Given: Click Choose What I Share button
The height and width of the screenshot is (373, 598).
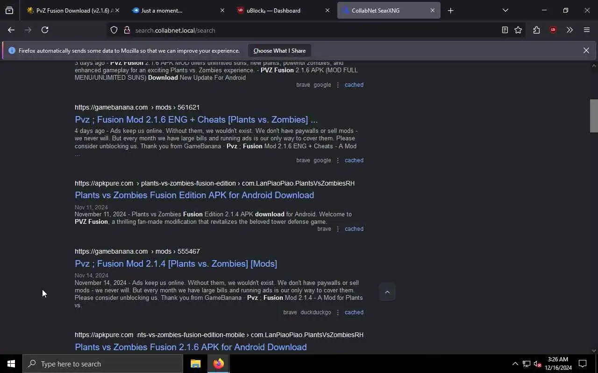Looking at the screenshot, I should point(279,50).
